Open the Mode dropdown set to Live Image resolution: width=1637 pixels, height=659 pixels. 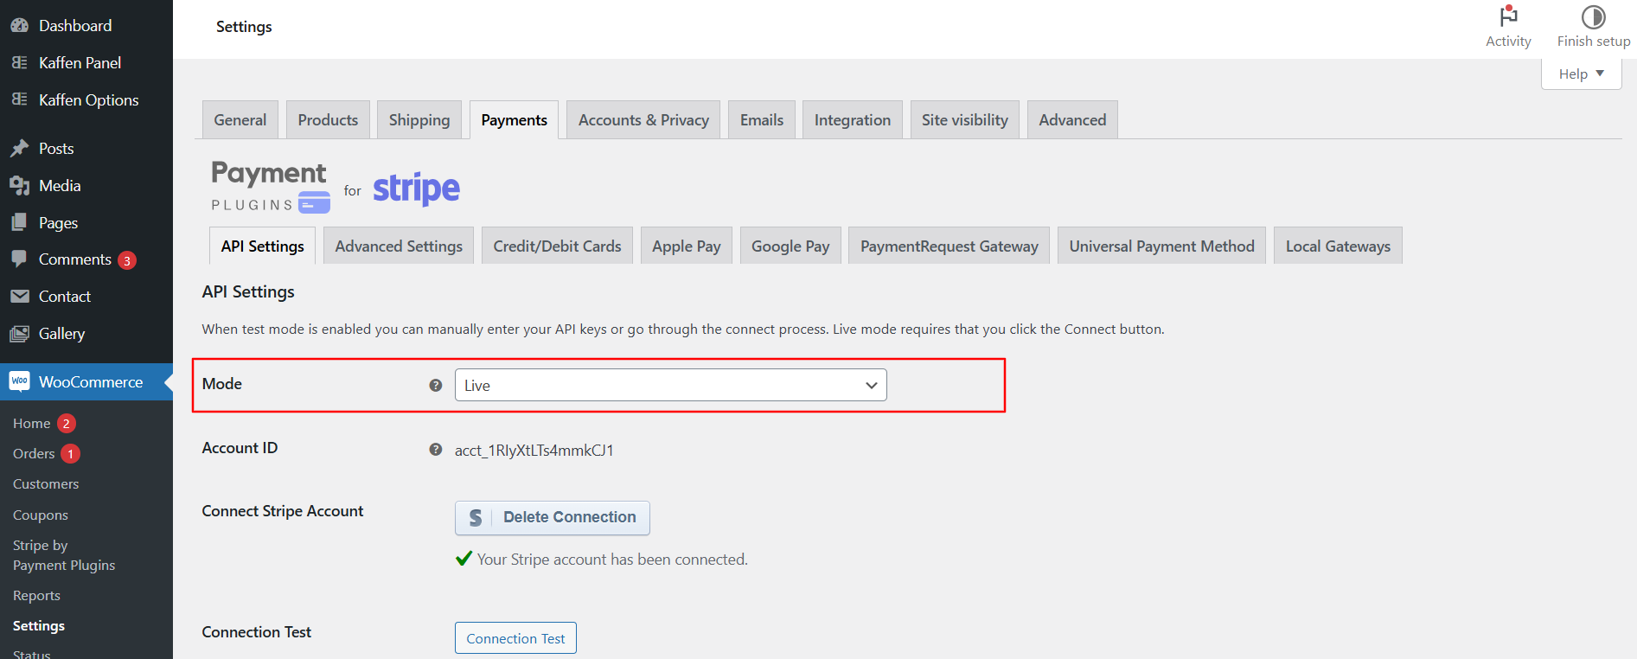pyautogui.click(x=671, y=386)
